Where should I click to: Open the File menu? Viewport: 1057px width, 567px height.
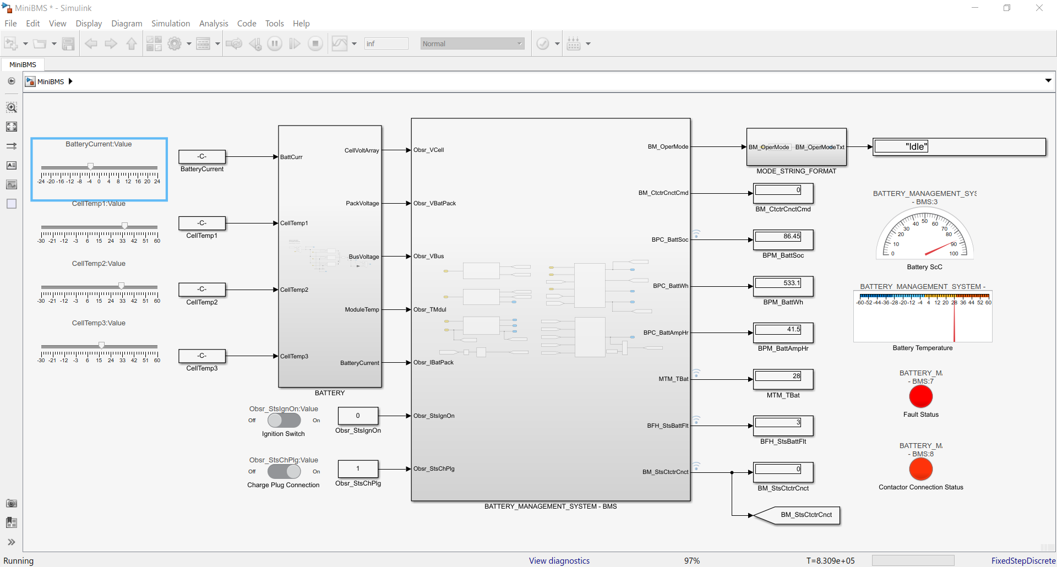click(10, 23)
